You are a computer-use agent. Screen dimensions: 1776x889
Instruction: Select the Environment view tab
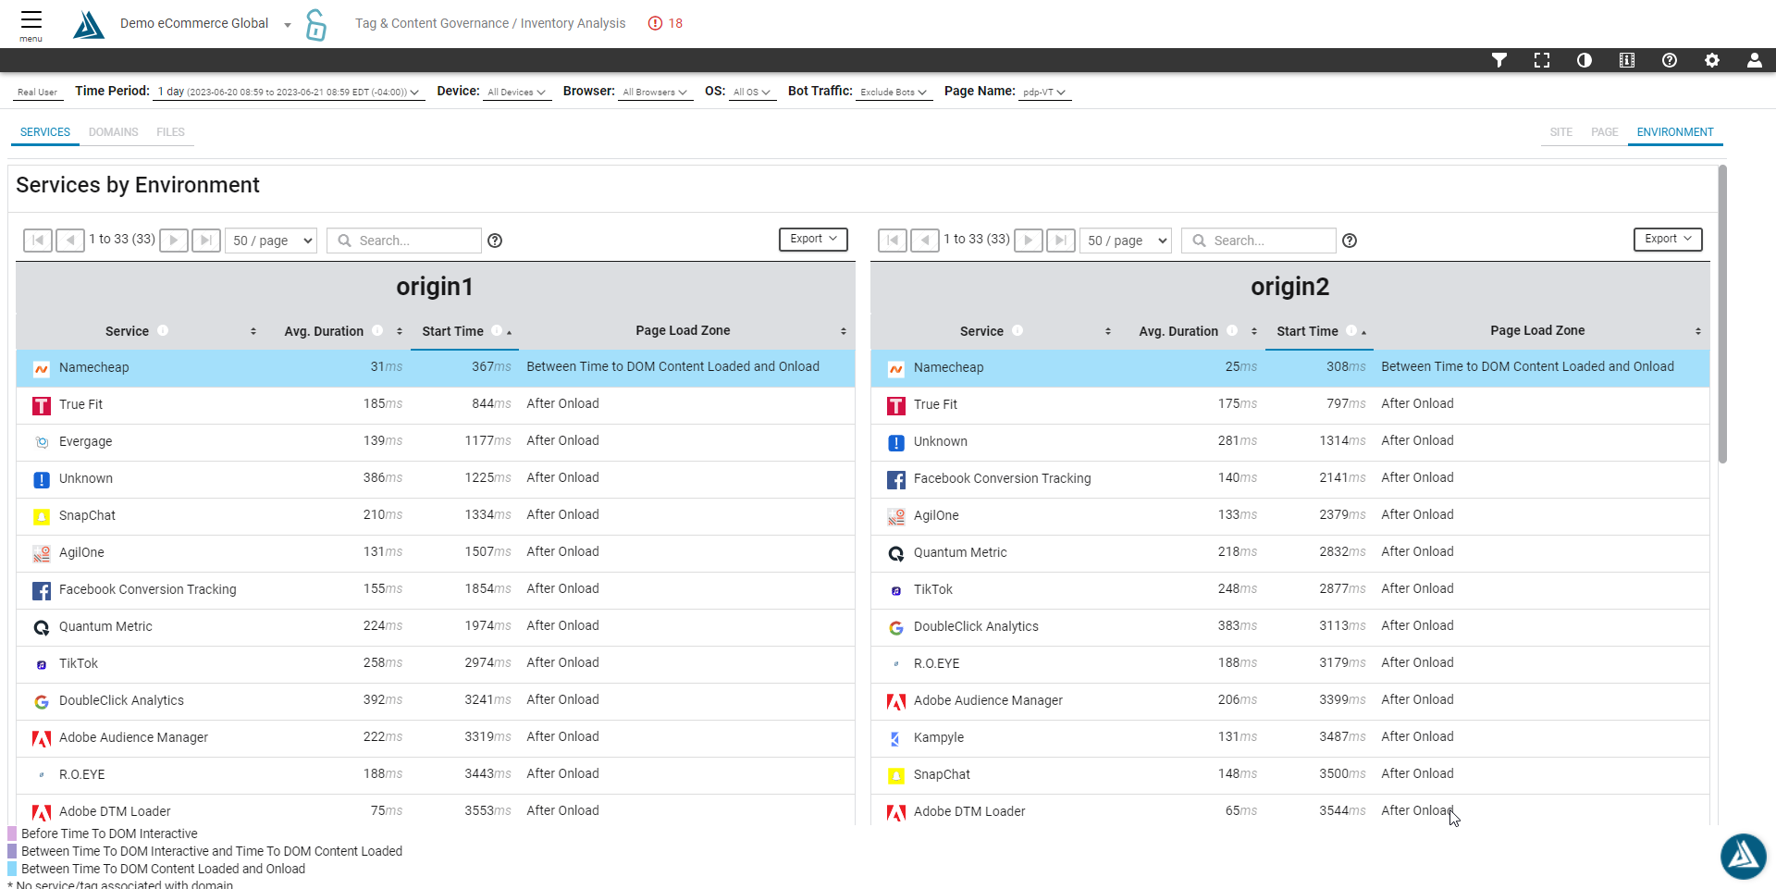1675,132
